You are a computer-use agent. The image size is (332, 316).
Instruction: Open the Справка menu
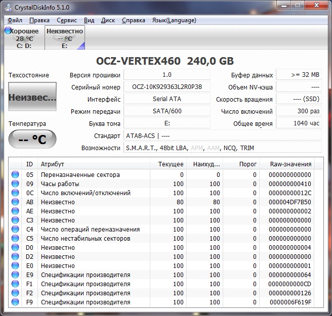134,20
